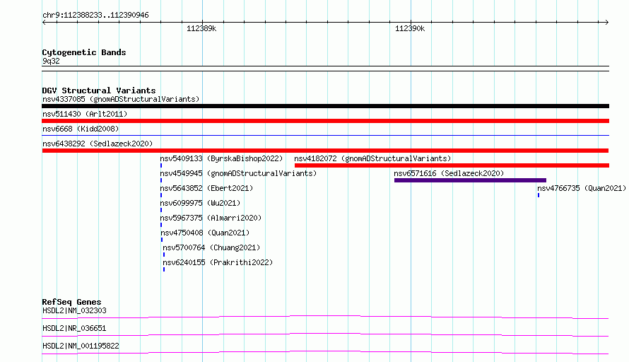Select the 9q32 band label

(51, 61)
